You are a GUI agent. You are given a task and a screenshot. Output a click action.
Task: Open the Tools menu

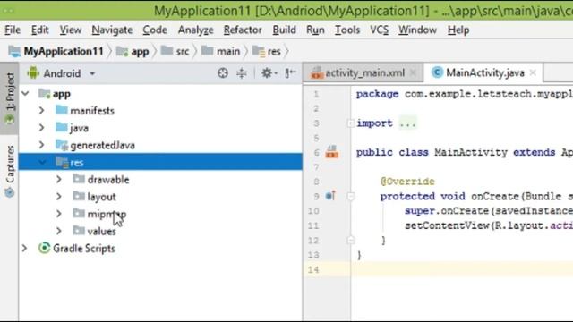347,30
